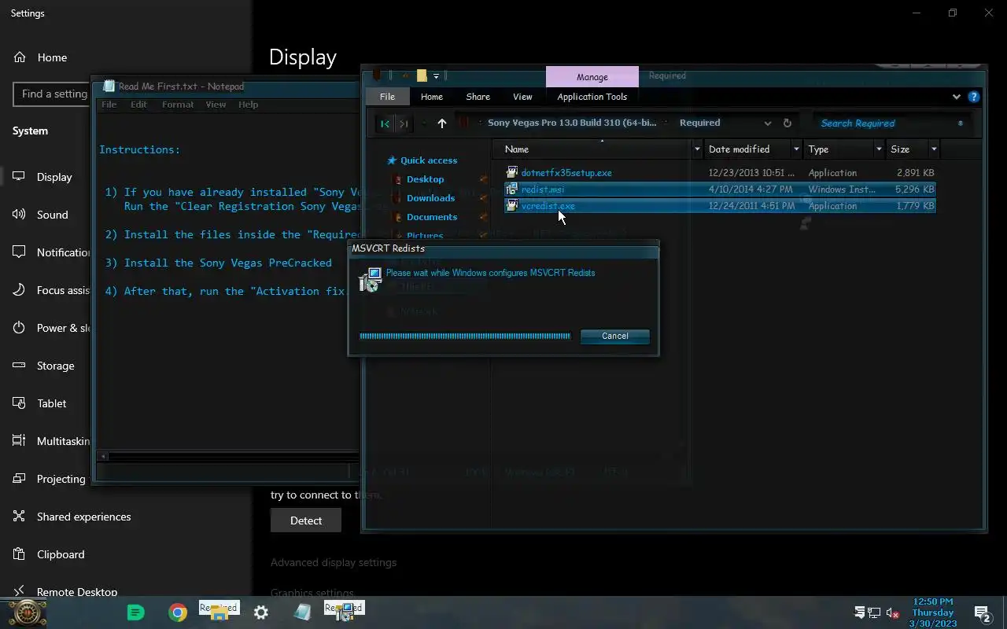
Task: Select Display in Settings sidebar
Action: pos(54,177)
